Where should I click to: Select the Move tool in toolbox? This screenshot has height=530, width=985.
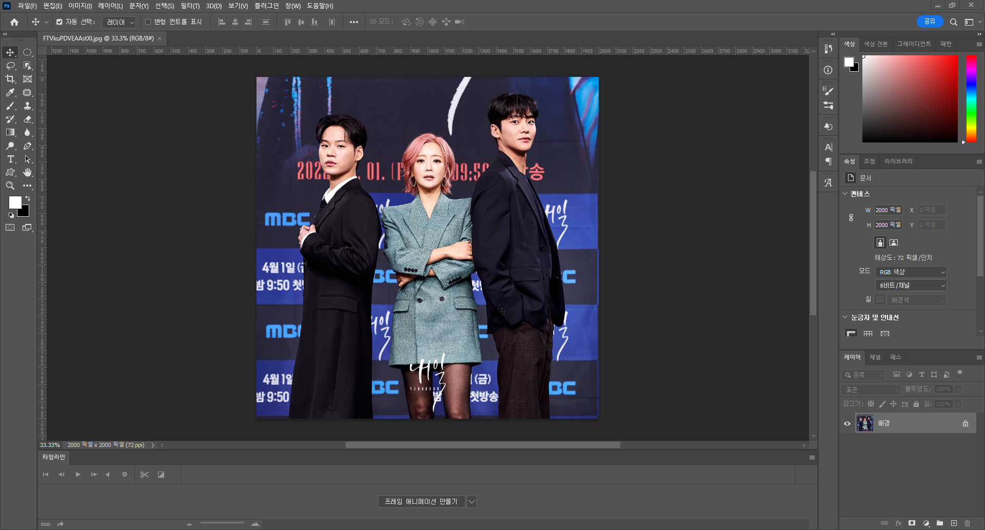[10, 52]
